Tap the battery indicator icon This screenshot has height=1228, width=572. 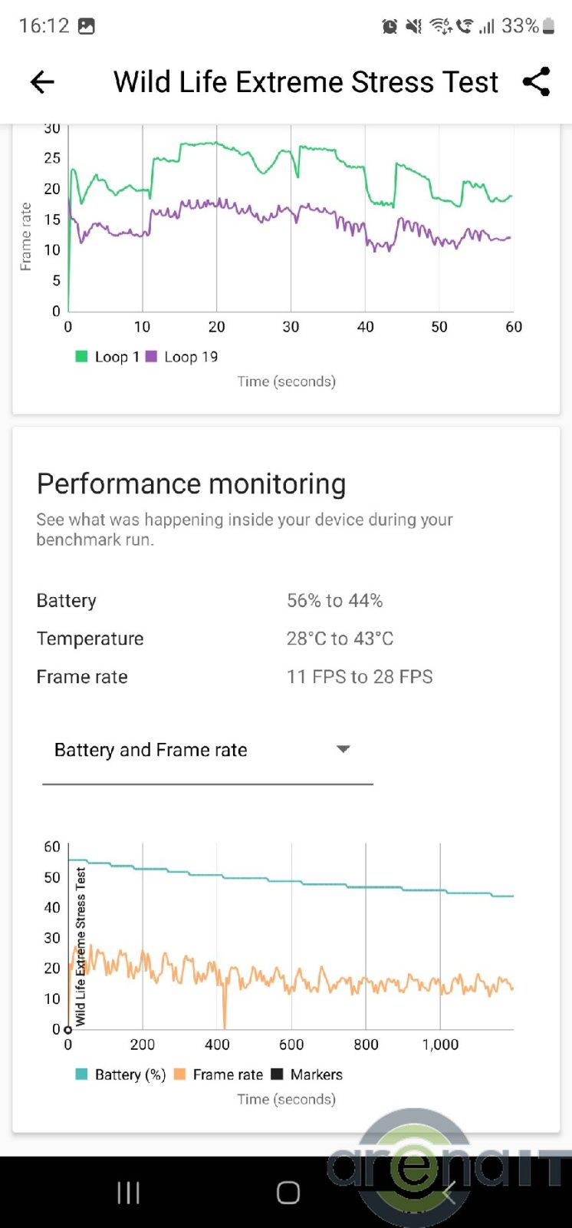(x=548, y=27)
